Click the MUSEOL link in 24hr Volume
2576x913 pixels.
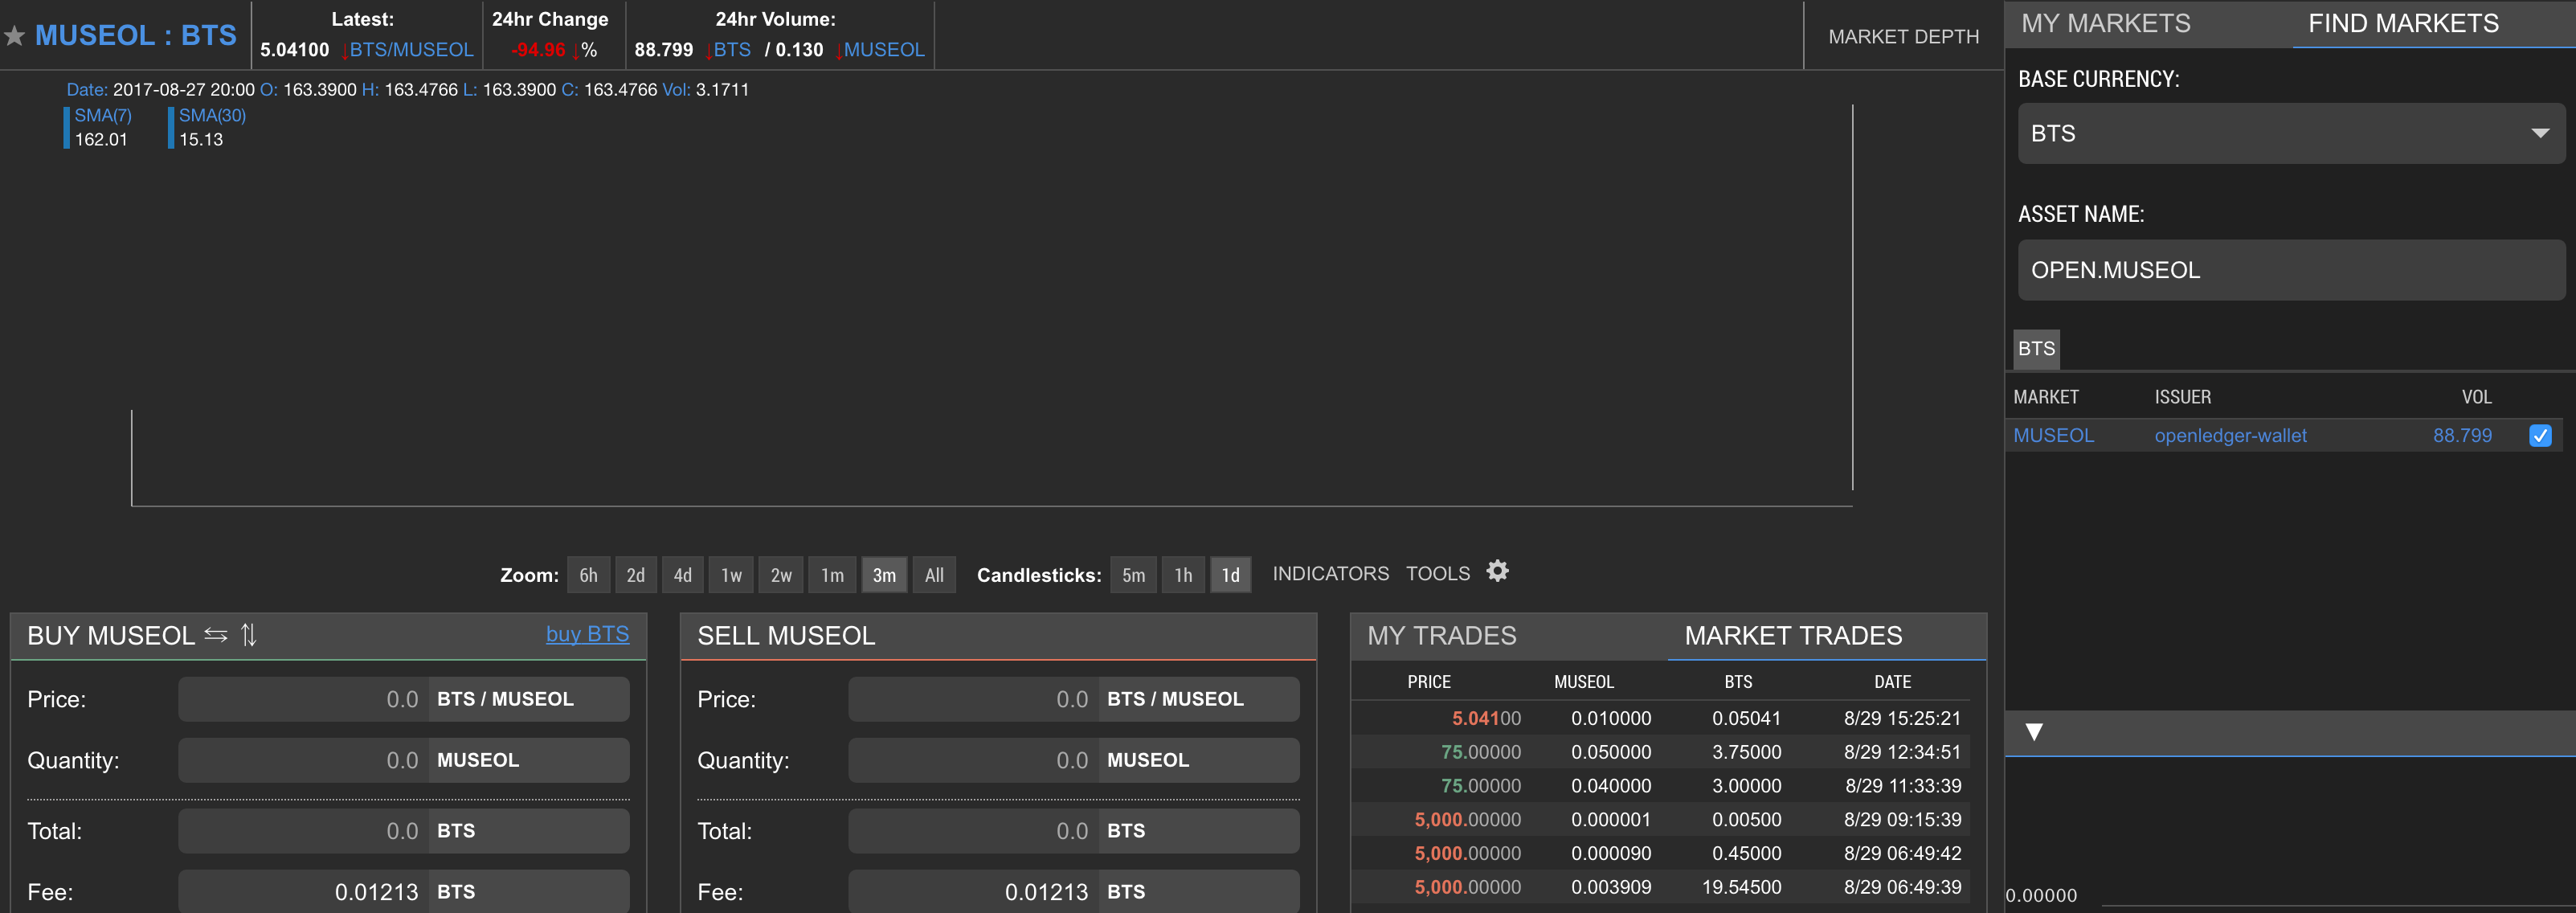click(x=884, y=50)
